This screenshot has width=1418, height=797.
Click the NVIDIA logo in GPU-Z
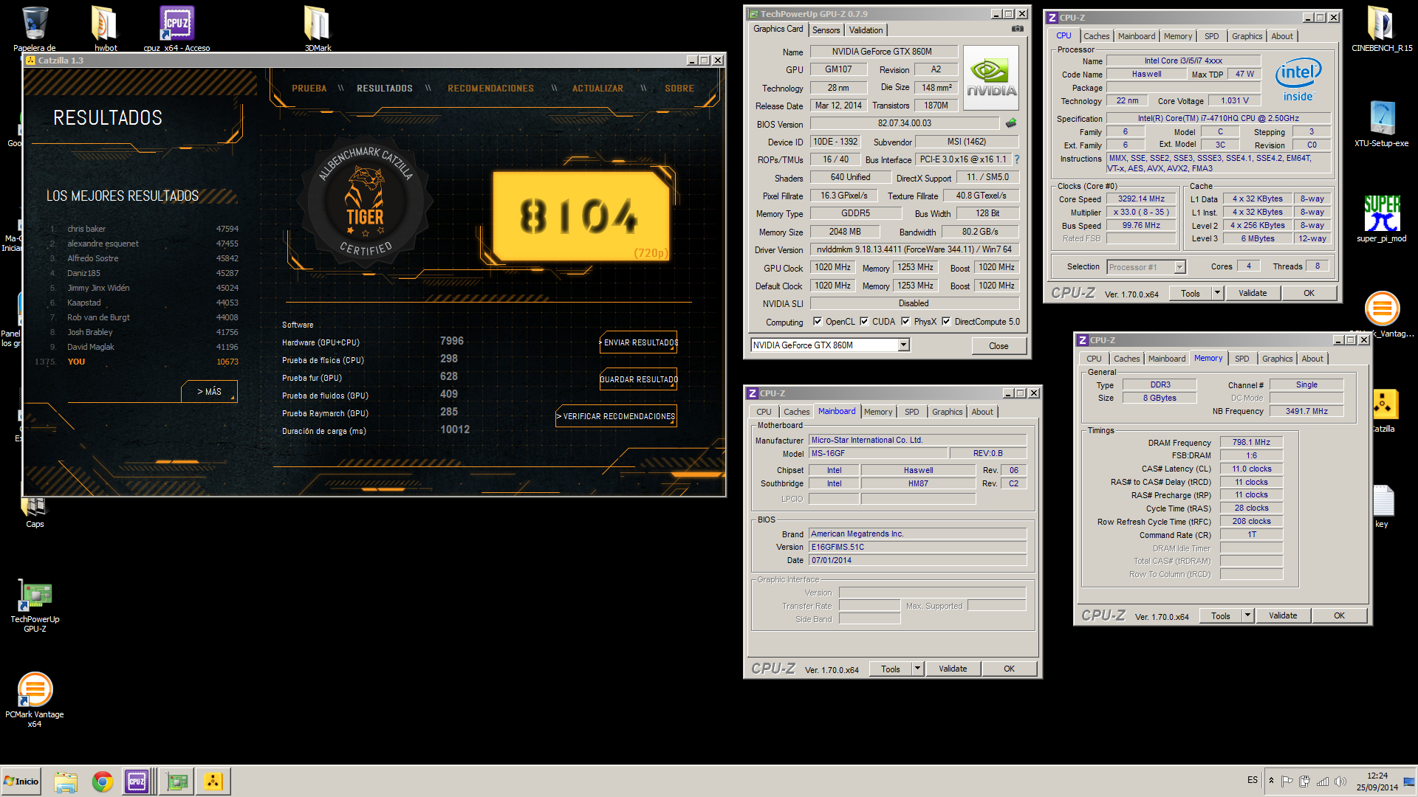click(991, 78)
